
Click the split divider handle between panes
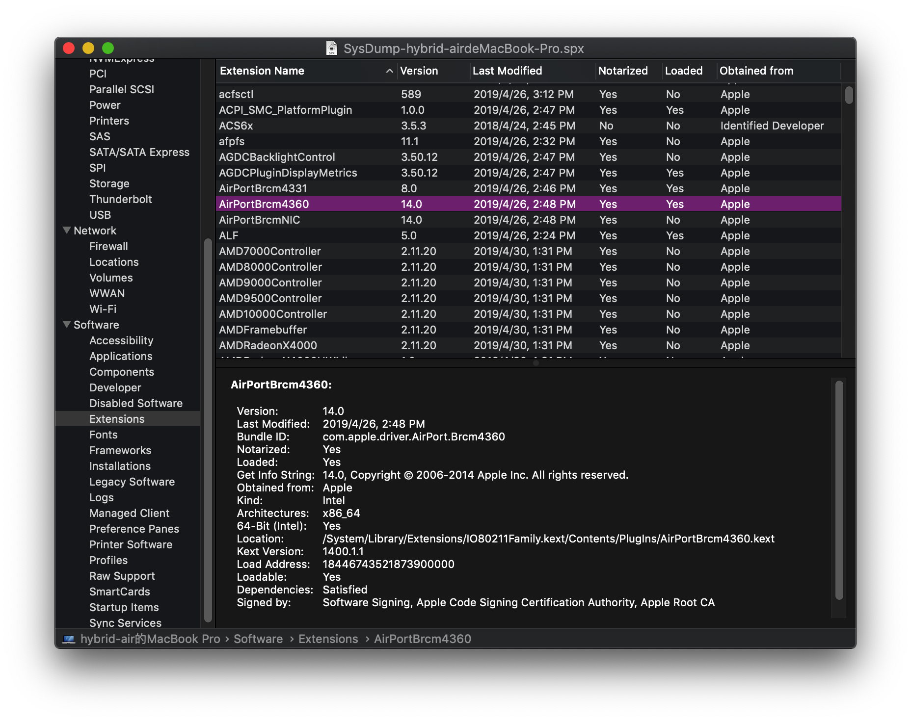tap(536, 363)
